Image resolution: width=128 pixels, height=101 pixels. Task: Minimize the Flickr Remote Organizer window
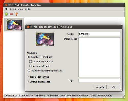9,5
